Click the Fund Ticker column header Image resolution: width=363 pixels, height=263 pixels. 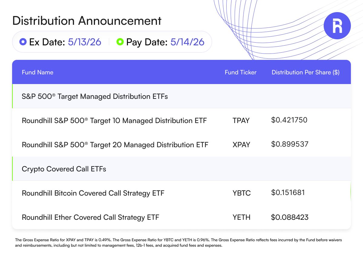coord(240,72)
